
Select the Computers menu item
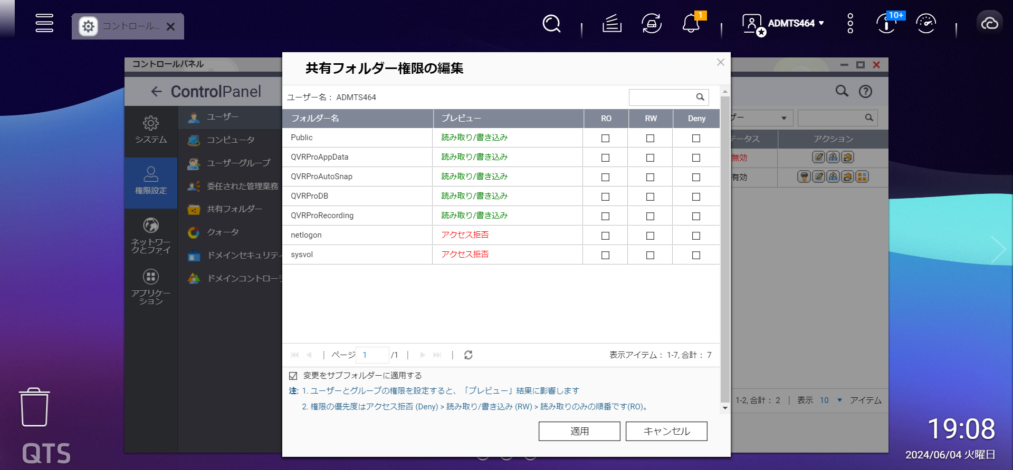[x=230, y=140]
